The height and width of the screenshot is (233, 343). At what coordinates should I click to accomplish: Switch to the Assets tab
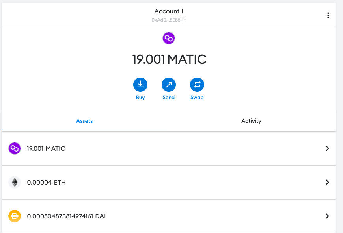point(84,121)
